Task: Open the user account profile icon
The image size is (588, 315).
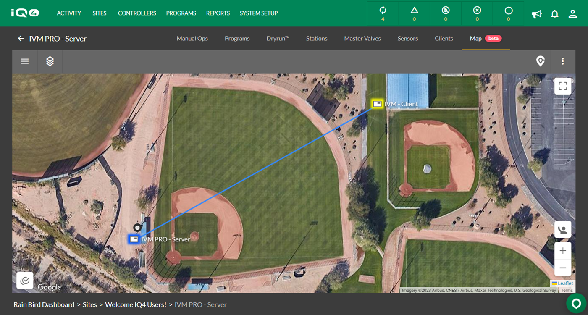Action: point(573,14)
